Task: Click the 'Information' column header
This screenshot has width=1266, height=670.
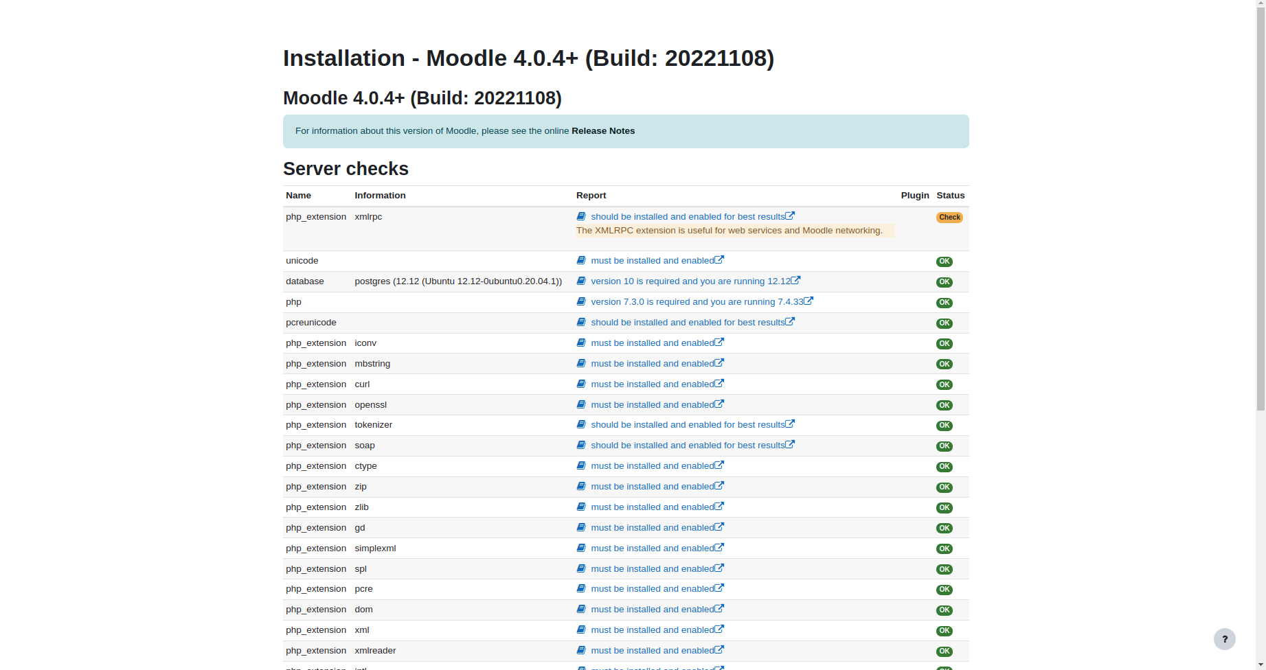Action: (x=380, y=196)
